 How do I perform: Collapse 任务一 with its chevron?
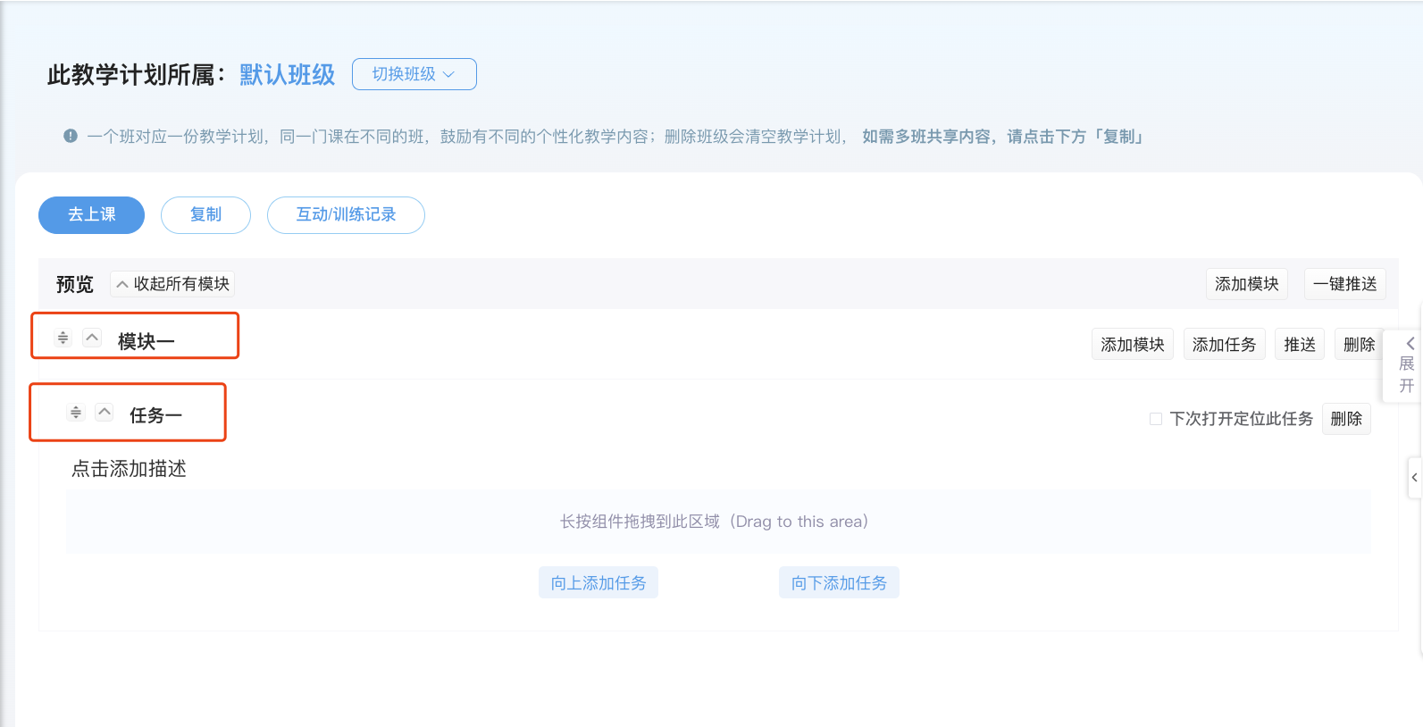(x=105, y=412)
